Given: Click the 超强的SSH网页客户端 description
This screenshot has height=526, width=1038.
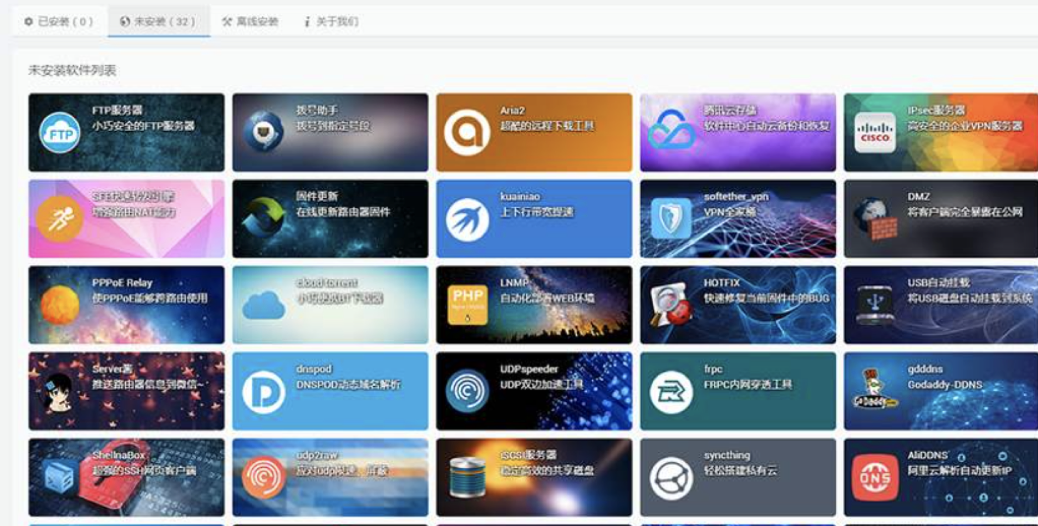Looking at the screenshot, I should point(144,471).
